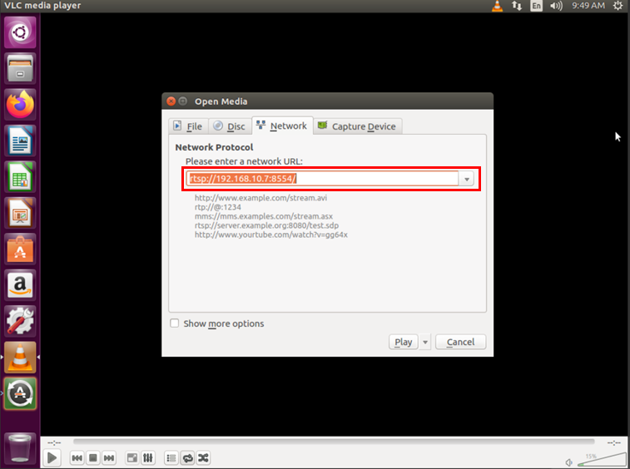The height and width of the screenshot is (469, 630).
Task: Open the system power gear menu
Action: (x=618, y=6)
